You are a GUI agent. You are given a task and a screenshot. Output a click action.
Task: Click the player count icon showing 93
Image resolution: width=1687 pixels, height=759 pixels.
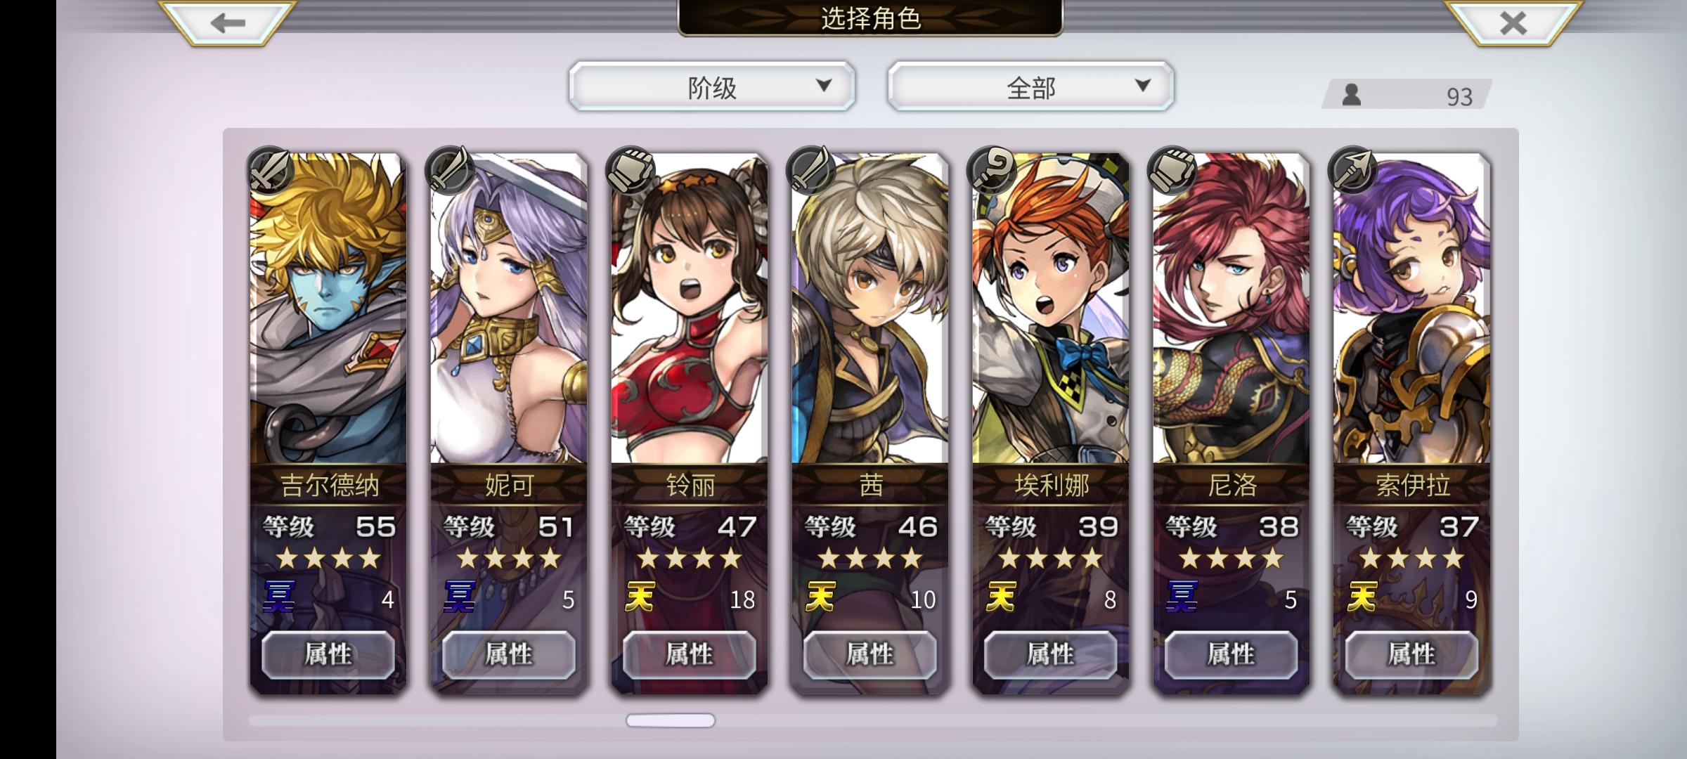(x=1351, y=95)
